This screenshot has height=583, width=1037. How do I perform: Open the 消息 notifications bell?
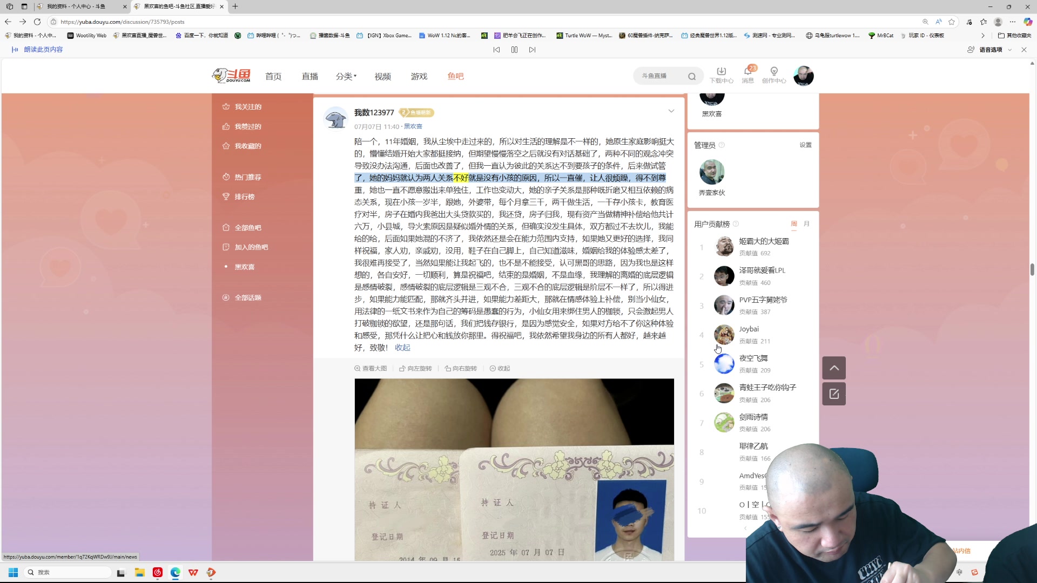coord(748,75)
